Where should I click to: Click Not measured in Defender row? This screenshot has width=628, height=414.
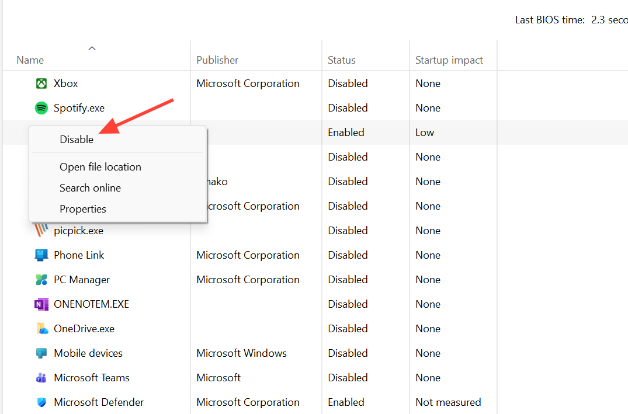point(448,402)
